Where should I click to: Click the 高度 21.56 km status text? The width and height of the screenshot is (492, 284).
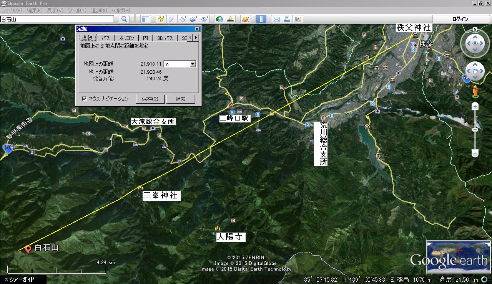coord(459,279)
